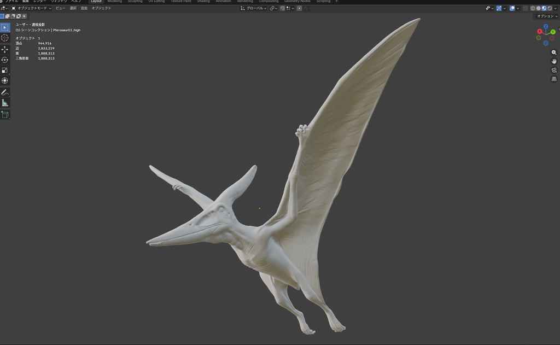Switch to the Animation workspace tab
The image size is (560, 345).
pos(223,2)
